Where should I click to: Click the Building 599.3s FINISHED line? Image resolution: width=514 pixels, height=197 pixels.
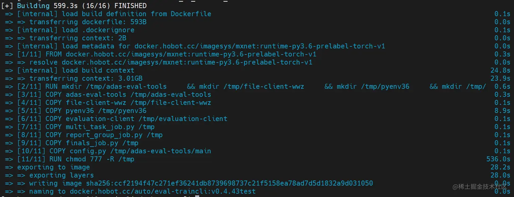click(x=74, y=6)
